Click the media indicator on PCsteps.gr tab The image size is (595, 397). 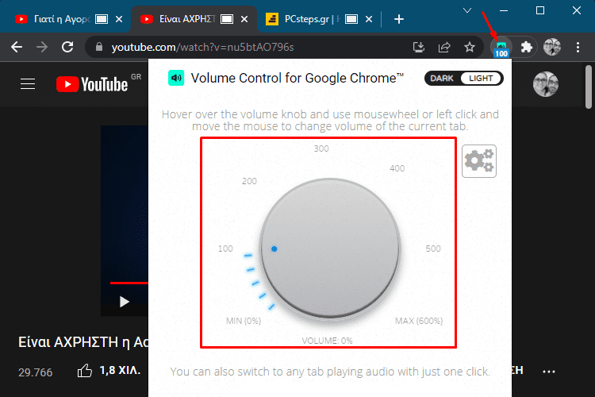click(x=351, y=19)
